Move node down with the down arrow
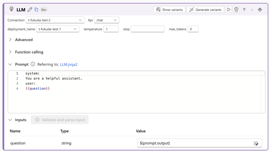This screenshot has height=151, width=270. tap(252, 10)
